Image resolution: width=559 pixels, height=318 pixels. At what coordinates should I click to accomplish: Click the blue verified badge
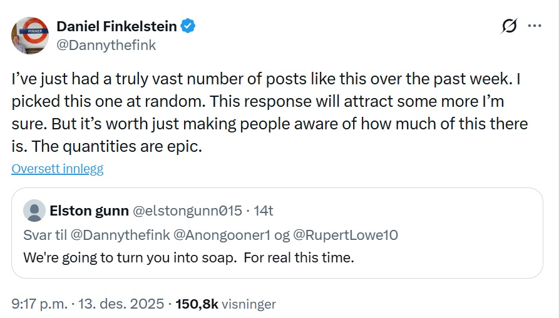coord(188,26)
